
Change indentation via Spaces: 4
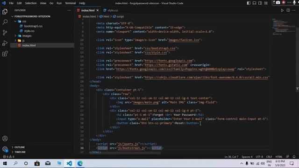pos(247,157)
